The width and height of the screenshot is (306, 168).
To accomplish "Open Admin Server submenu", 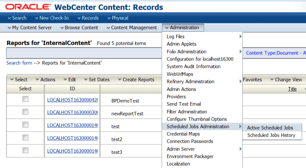I will (202, 149).
